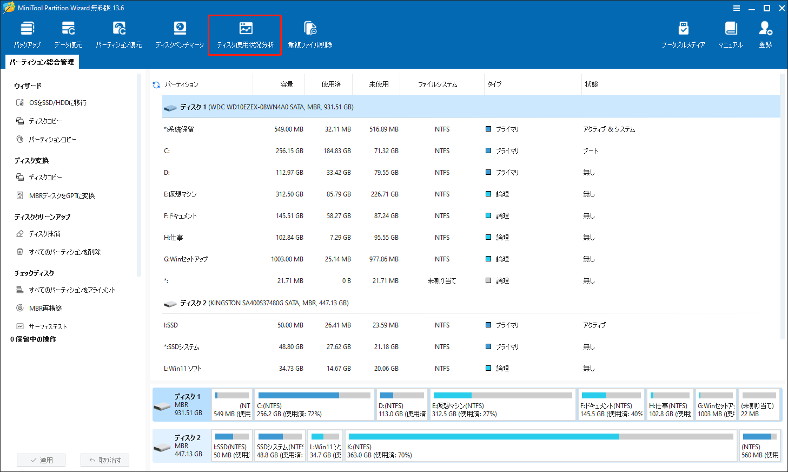Select the L:Win11 ソフト partition row

point(471,369)
